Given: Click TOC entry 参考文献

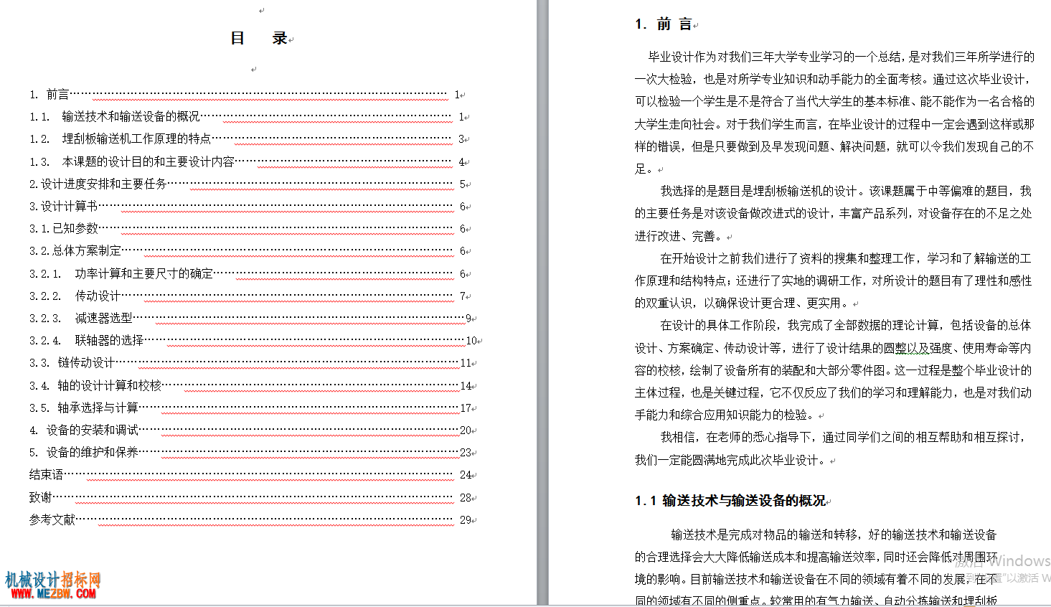Looking at the screenshot, I should pyautogui.click(x=52, y=519).
